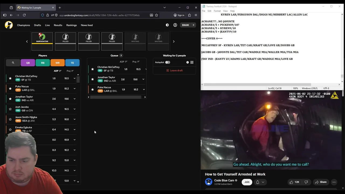345x194 pixels.
Task: Toggle the Firefox sidebar icon
Action: (x=5, y=15)
